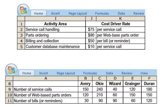Click the Office button in lower spreadsheet
Image resolution: width=161 pixels, height=106 pixels.
[x=11, y=70]
